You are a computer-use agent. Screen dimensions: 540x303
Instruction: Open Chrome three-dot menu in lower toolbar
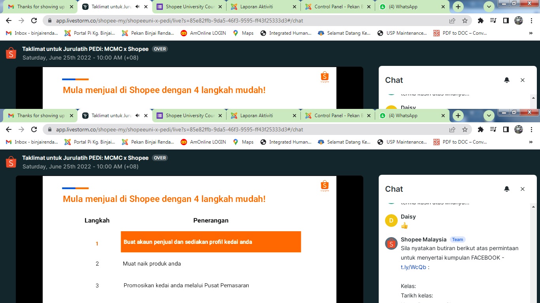coord(532,129)
